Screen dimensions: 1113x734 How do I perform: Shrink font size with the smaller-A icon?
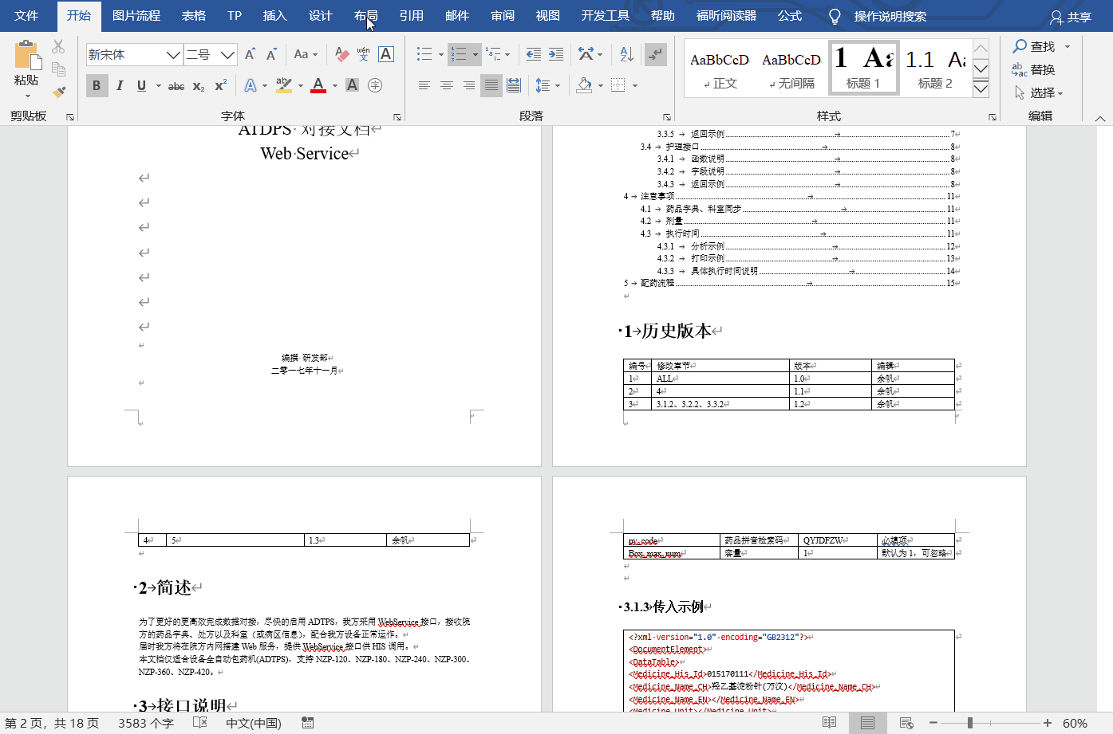tap(271, 54)
